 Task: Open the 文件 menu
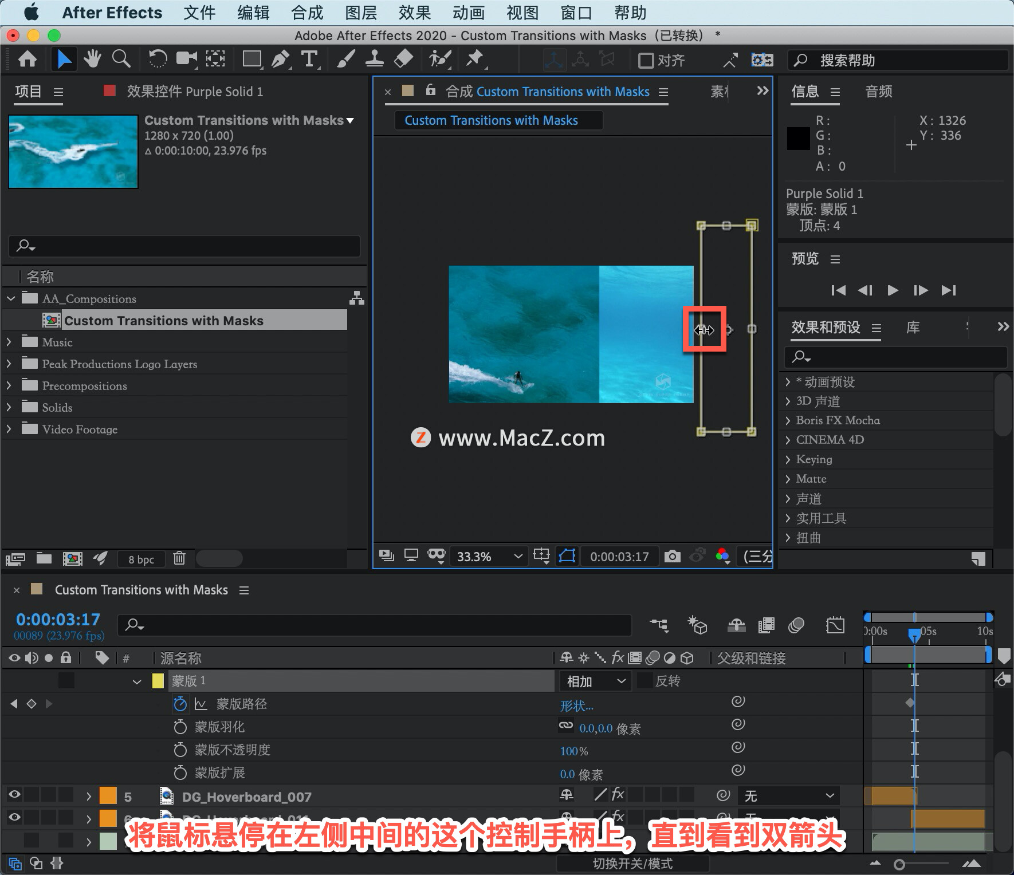(x=199, y=13)
